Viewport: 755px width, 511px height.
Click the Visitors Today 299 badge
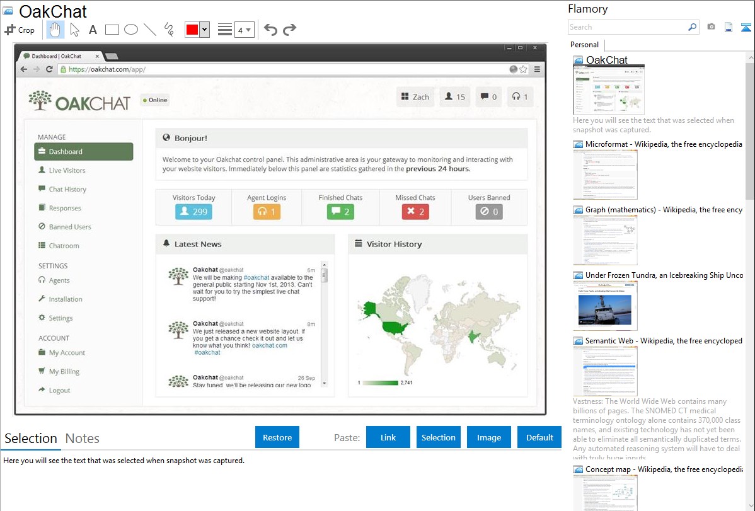(x=193, y=212)
